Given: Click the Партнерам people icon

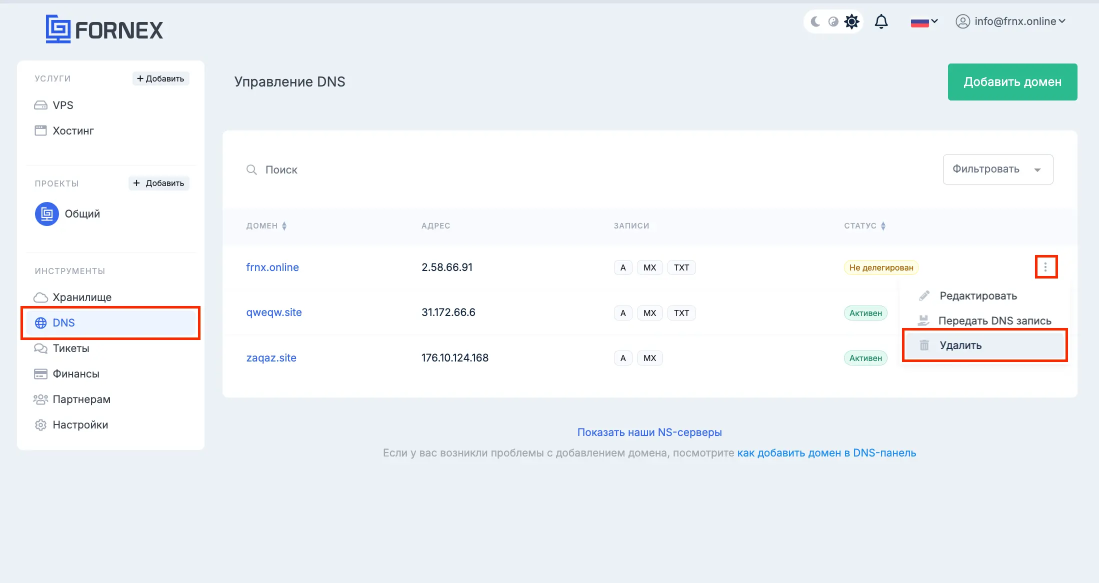Looking at the screenshot, I should (x=40, y=399).
